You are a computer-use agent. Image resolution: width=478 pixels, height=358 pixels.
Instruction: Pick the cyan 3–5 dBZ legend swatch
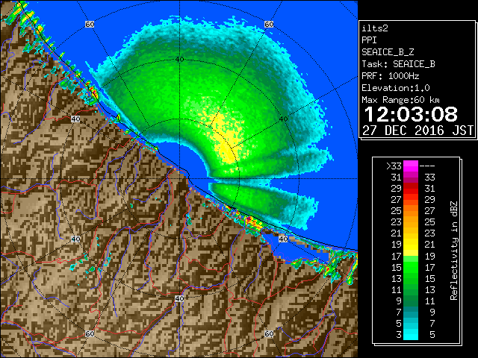click(411, 334)
